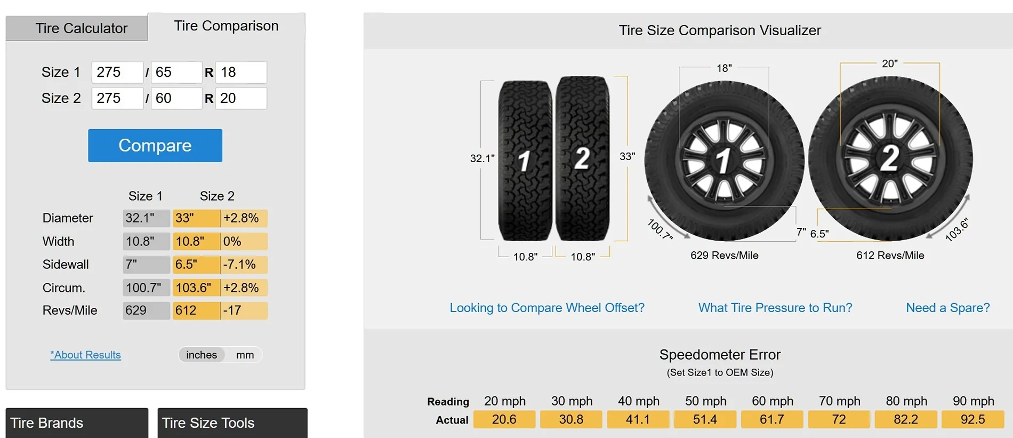Click the Need a Spare link
This screenshot has height=438, width=1013.
947,308
